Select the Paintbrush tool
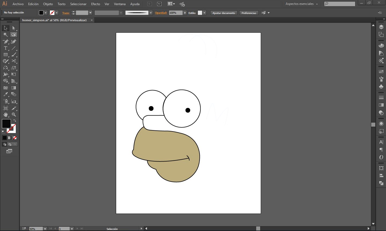386x231 pixels. (x=14, y=54)
